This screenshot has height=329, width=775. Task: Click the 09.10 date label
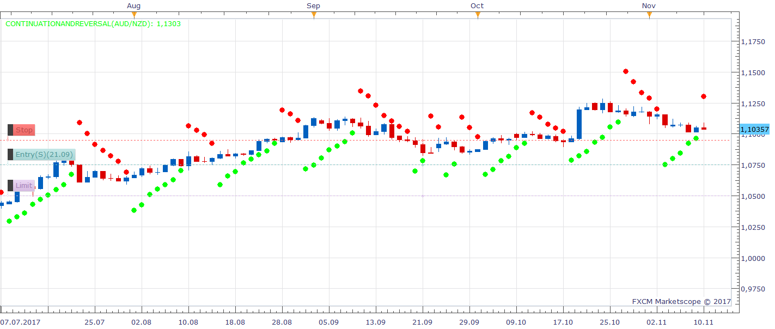516,322
